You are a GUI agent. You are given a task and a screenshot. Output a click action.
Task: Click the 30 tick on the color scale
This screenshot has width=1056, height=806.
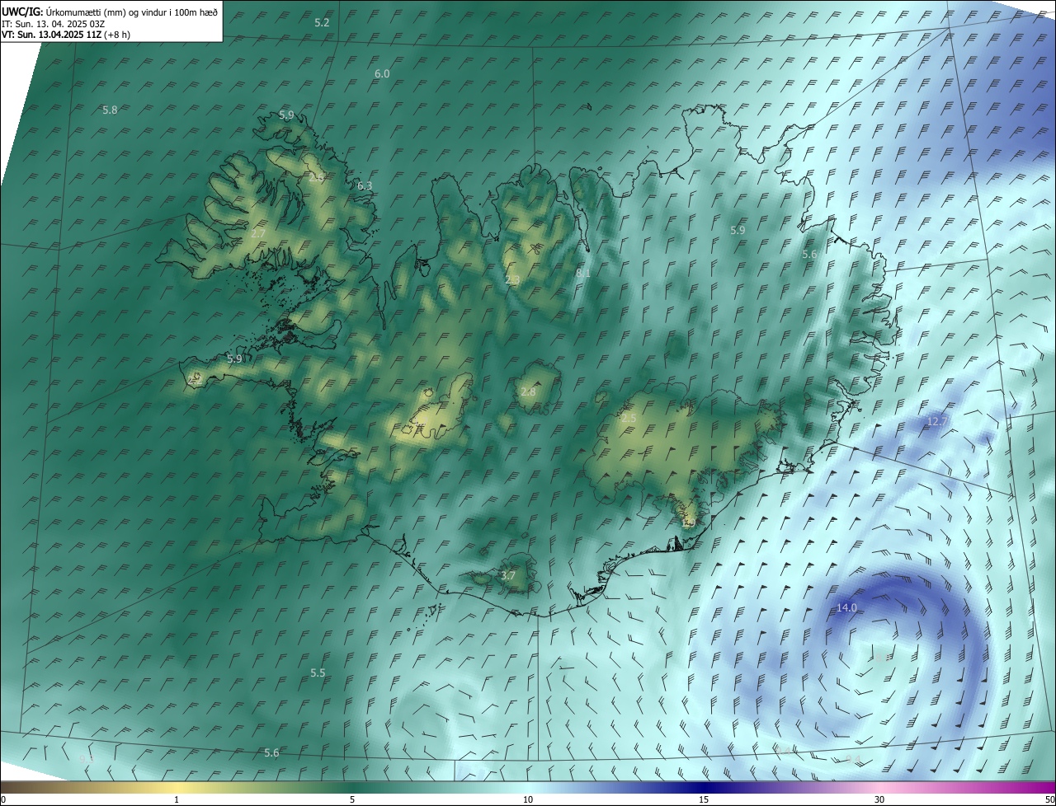point(879,799)
